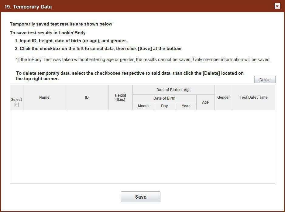This screenshot has width=285, height=212.
Task: Click the Delete button
Action: coord(265,80)
